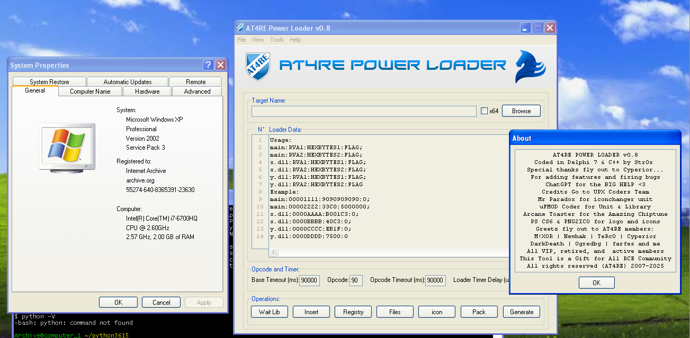Click the icon operation button

coord(437,312)
